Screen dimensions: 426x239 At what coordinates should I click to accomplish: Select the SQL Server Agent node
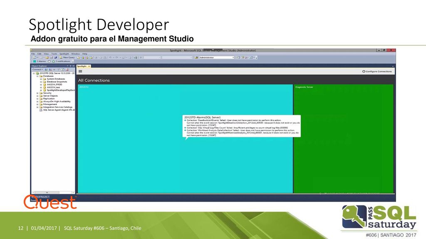(57, 110)
